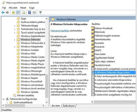Select Windows Media Player in tree
137x112 pixels.
pyautogui.click(x=31, y=64)
